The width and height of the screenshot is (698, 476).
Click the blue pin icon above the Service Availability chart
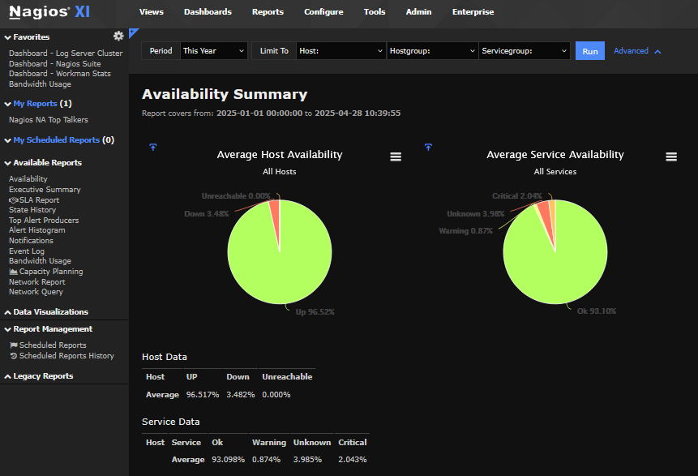pyautogui.click(x=428, y=147)
